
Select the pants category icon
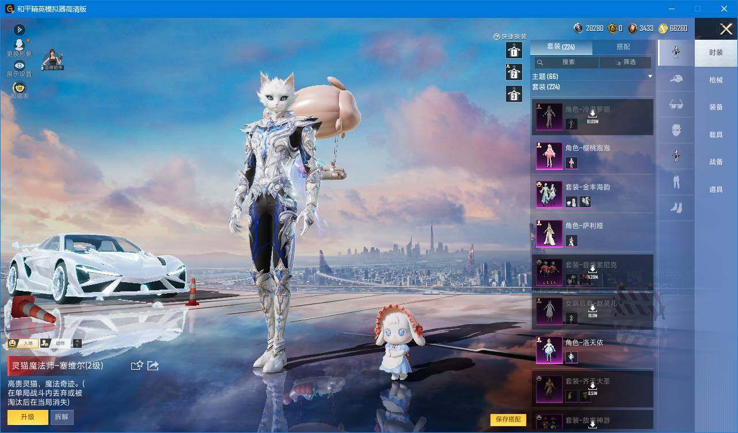[x=676, y=182]
